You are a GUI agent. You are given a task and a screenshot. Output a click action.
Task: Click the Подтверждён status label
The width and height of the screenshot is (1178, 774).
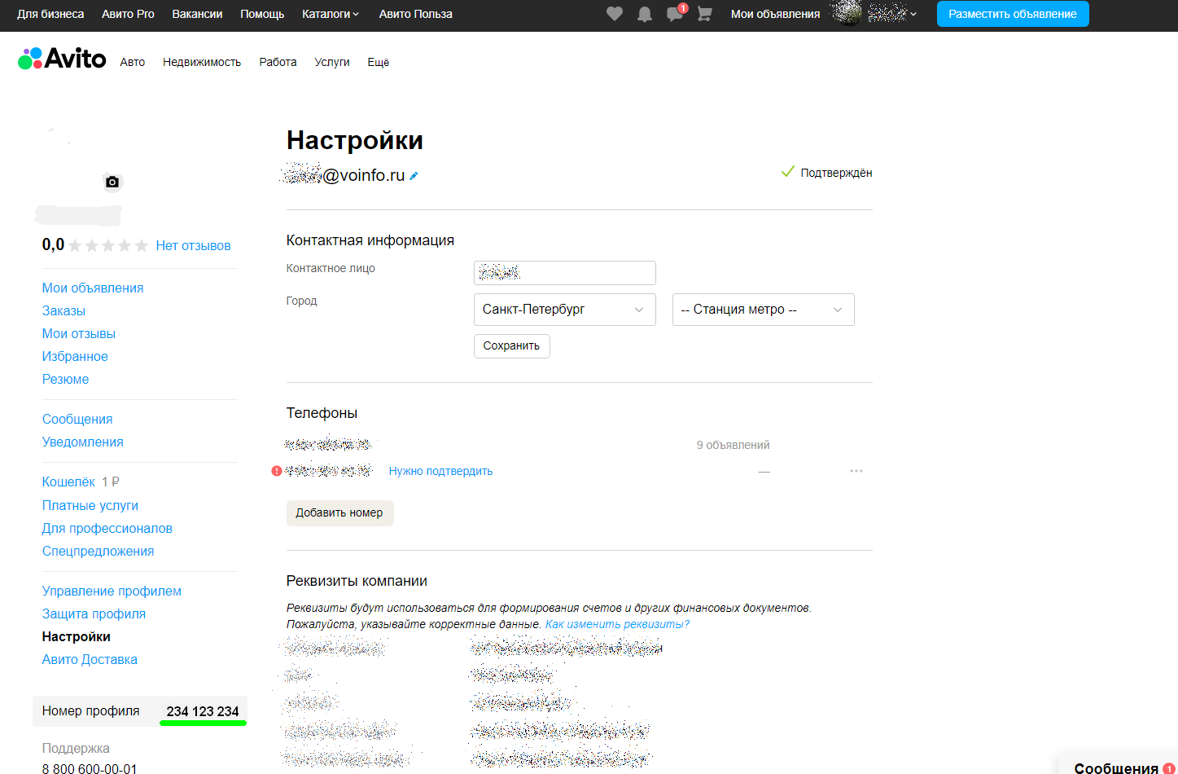point(836,173)
